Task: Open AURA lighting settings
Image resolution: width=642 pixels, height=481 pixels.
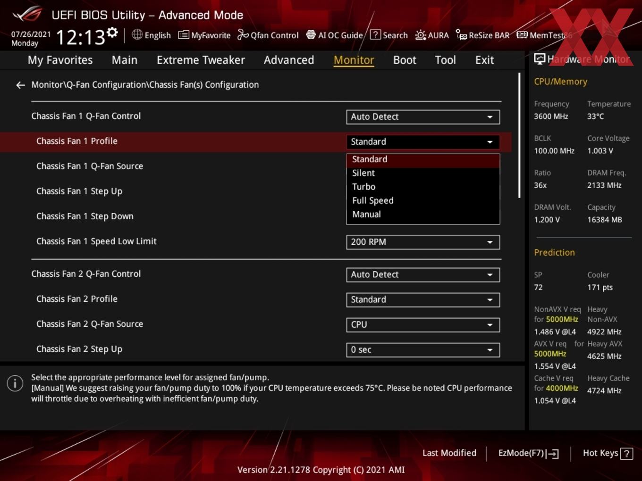Action: point(432,35)
